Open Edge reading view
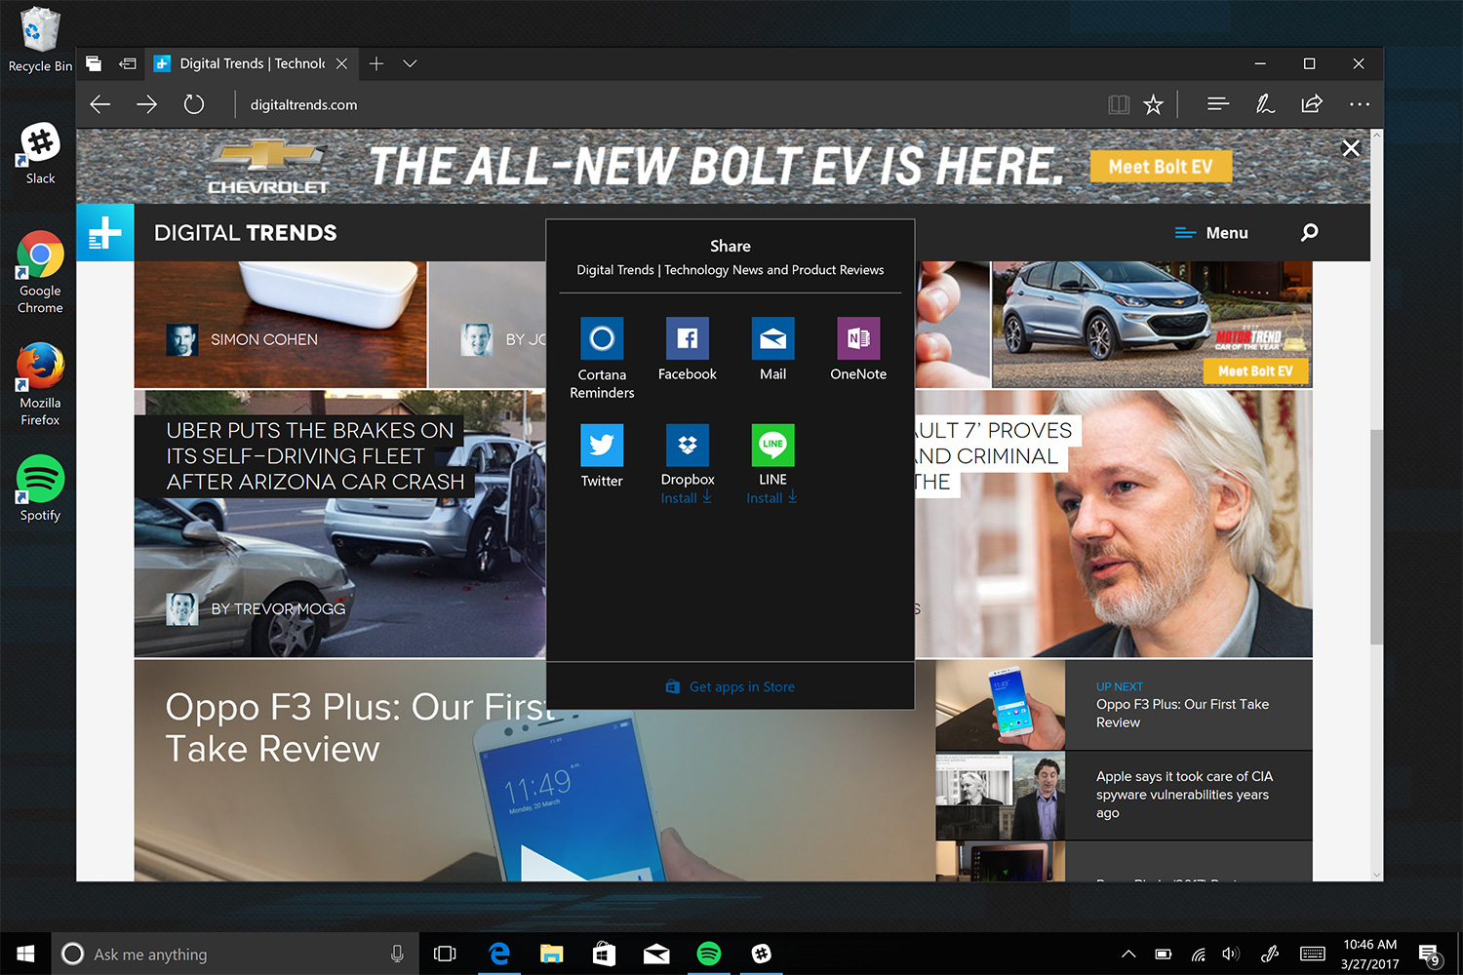The height and width of the screenshot is (975, 1463). click(x=1119, y=104)
